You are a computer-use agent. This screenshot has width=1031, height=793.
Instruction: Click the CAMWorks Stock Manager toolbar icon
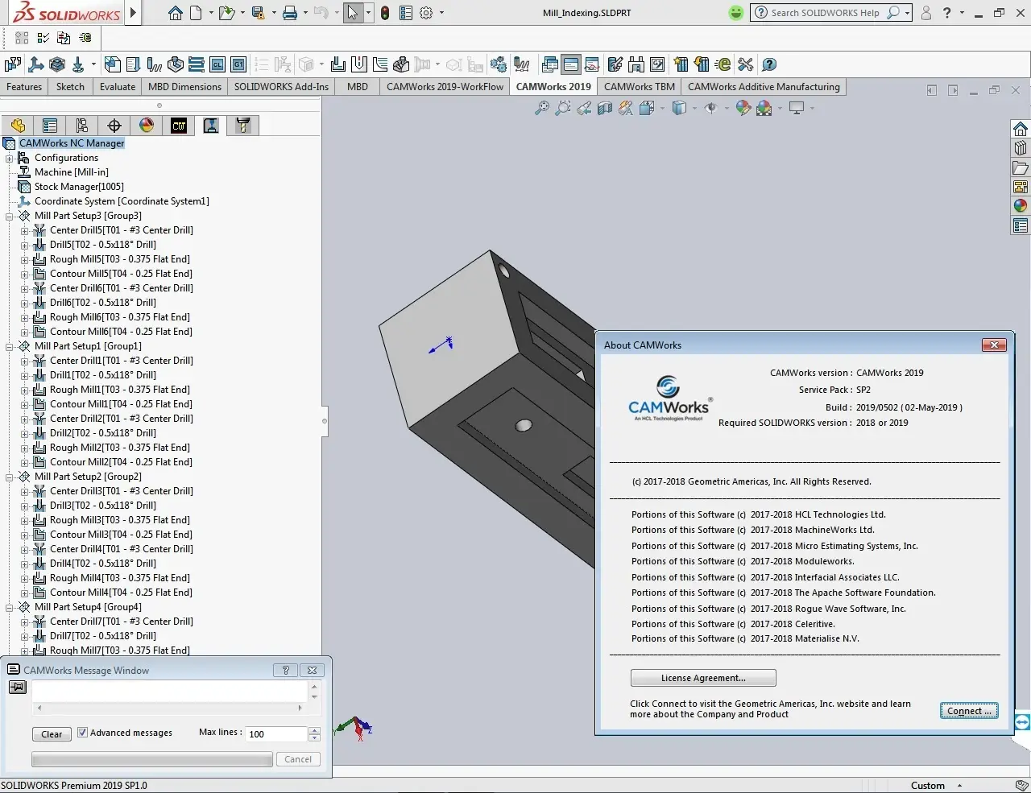pyautogui.click(x=57, y=64)
